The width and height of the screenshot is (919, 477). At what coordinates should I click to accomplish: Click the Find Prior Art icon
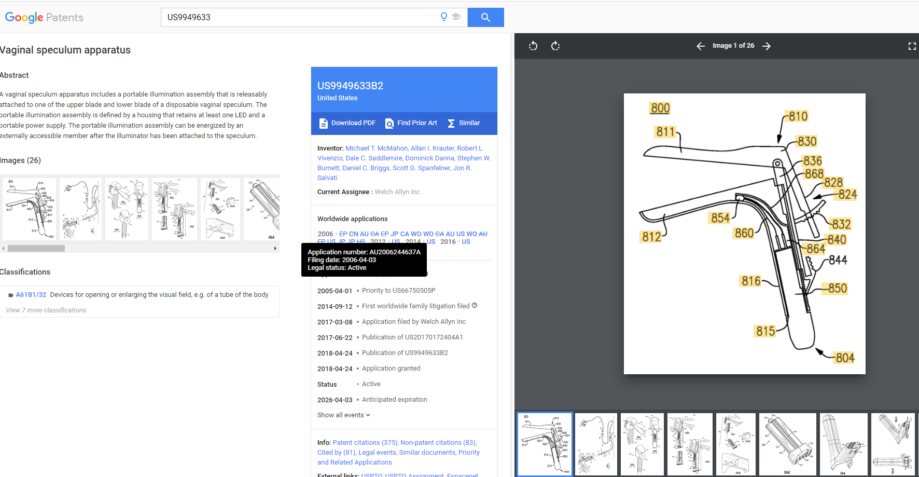point(389,123)
